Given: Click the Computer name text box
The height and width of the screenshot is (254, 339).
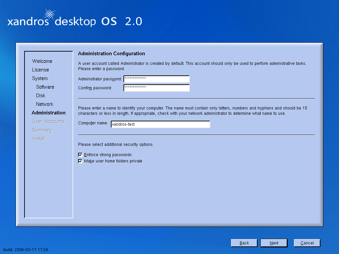Looking at the screenshot, I should click(x=160, y=124).
